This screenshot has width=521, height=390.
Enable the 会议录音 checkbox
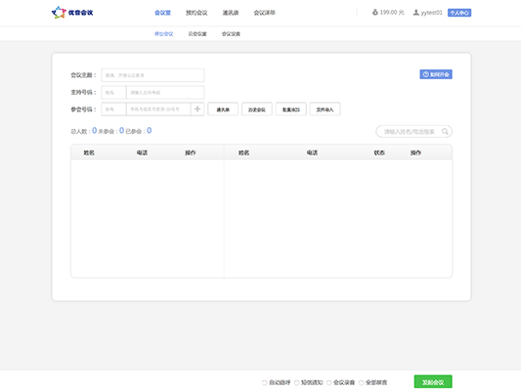[x=329, y=383]
